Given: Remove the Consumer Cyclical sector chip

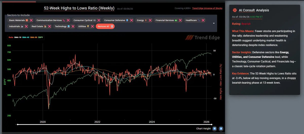Looking at the screenshot, I should point(99,20).
